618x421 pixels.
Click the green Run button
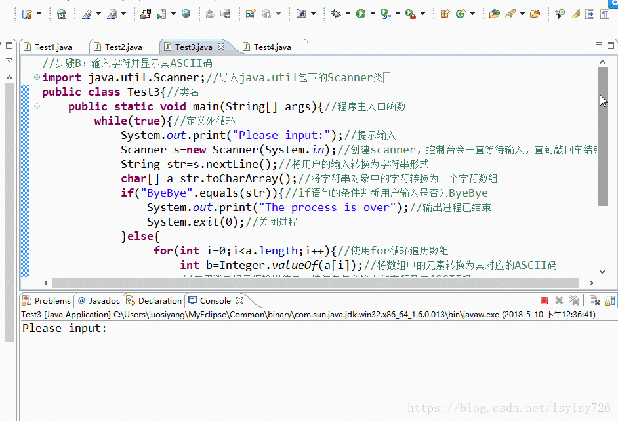point(361,14)
